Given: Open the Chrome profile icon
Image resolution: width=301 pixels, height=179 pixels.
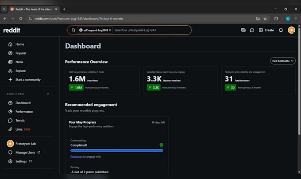Looking at the screenshot, I should tap(288, 19).
